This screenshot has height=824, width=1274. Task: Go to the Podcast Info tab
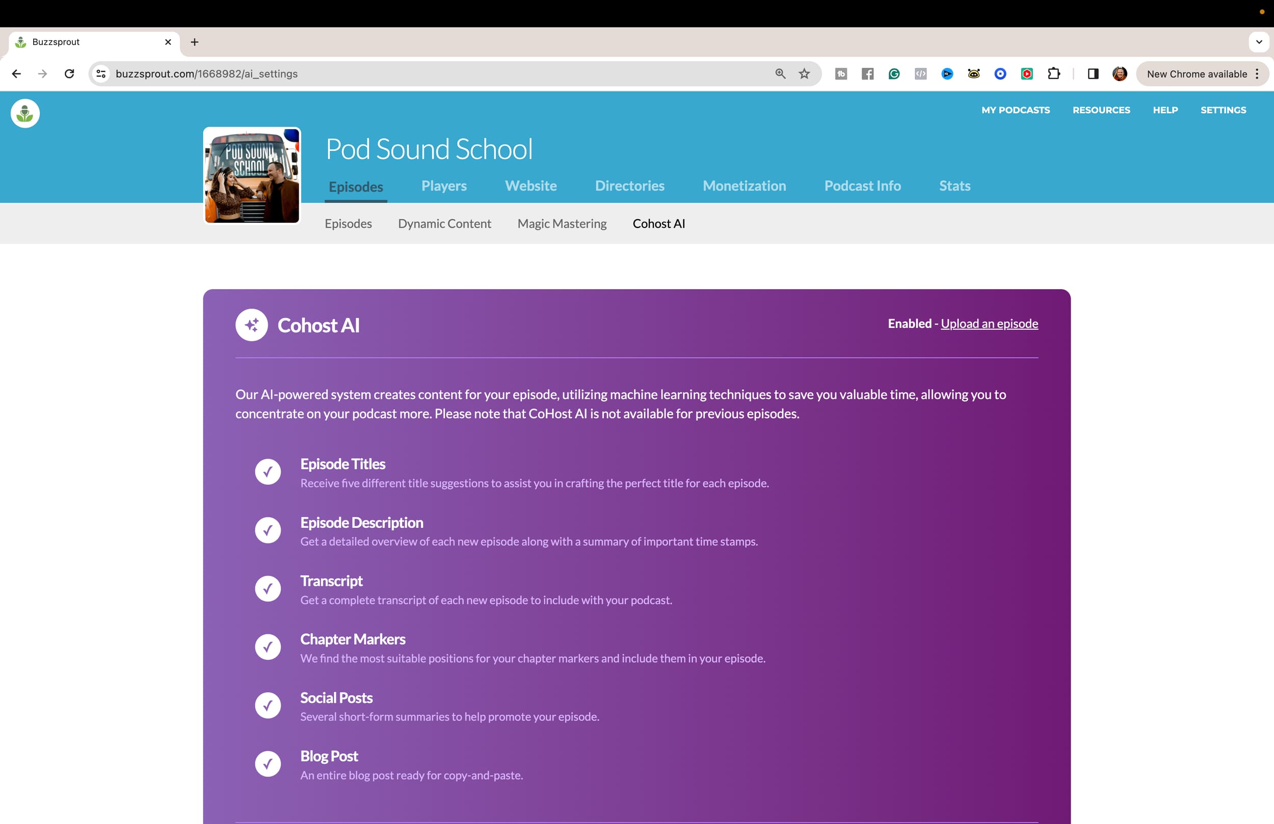862,186
